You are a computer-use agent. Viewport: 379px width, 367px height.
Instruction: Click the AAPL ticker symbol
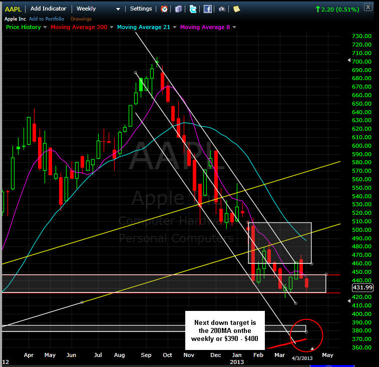(x=14, y=9)
